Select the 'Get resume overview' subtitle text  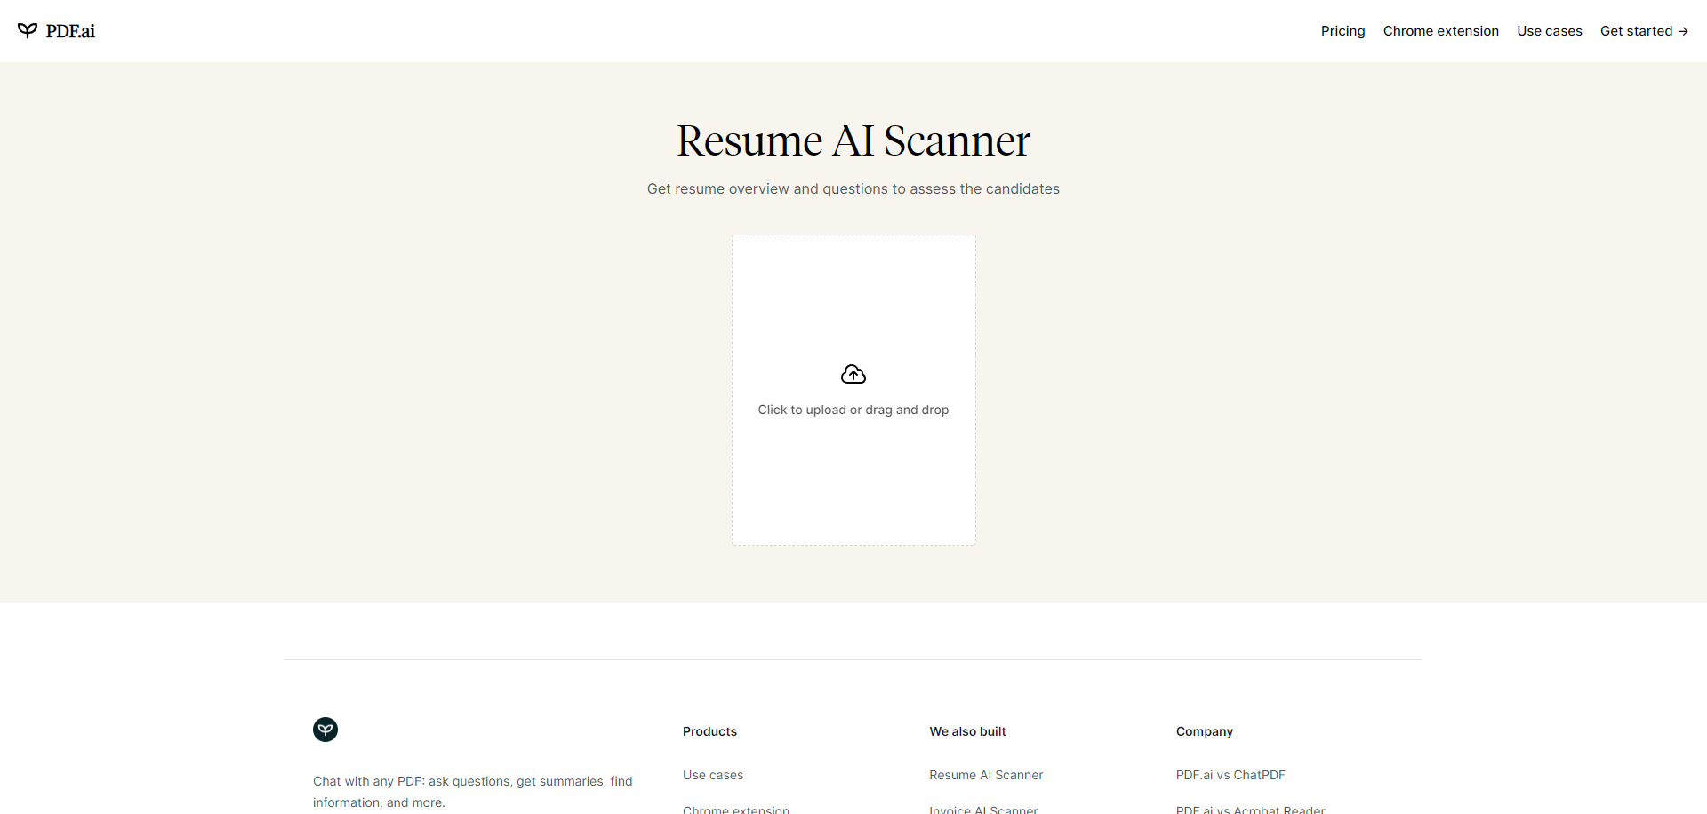[x=853, y=188]
